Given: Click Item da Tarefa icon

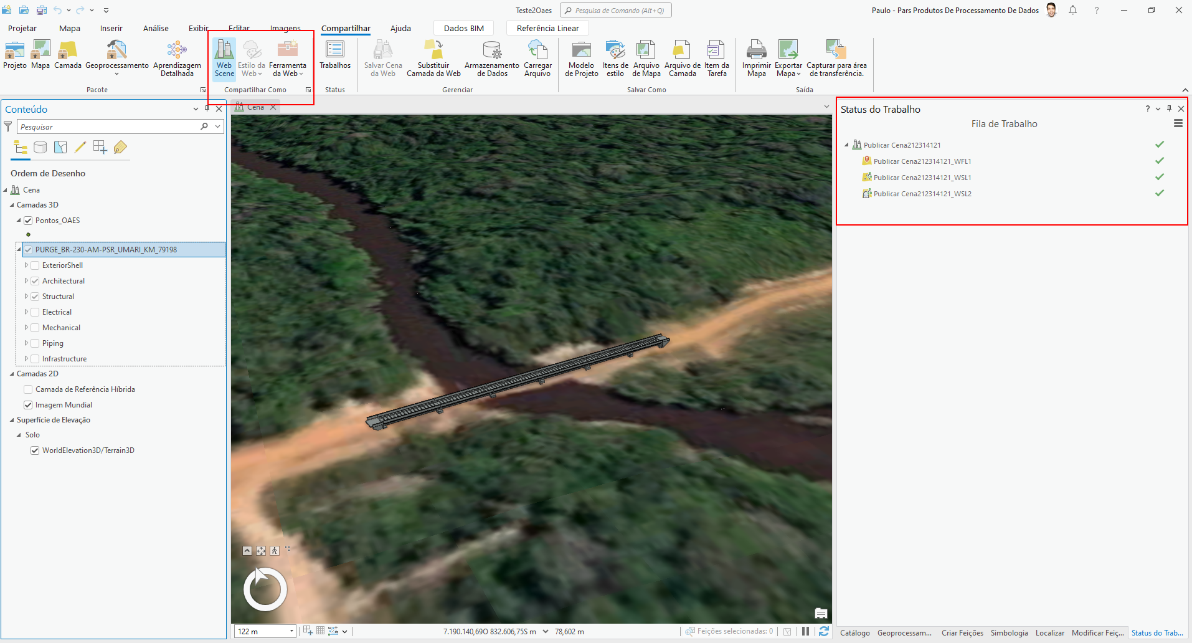Looking at the screenshot, I should pos(717,59).
